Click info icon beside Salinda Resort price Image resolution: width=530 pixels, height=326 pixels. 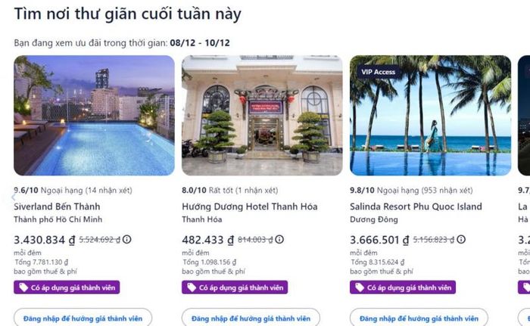tap(461, 240)
